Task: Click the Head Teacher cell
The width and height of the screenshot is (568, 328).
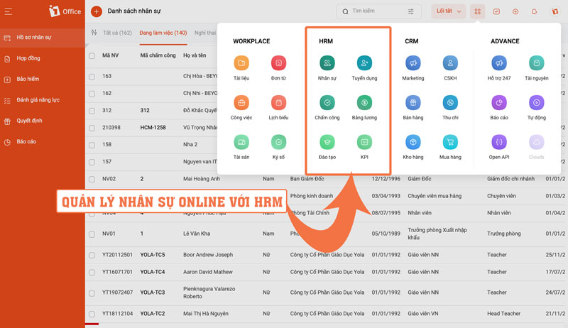Action: click(503, 314)
